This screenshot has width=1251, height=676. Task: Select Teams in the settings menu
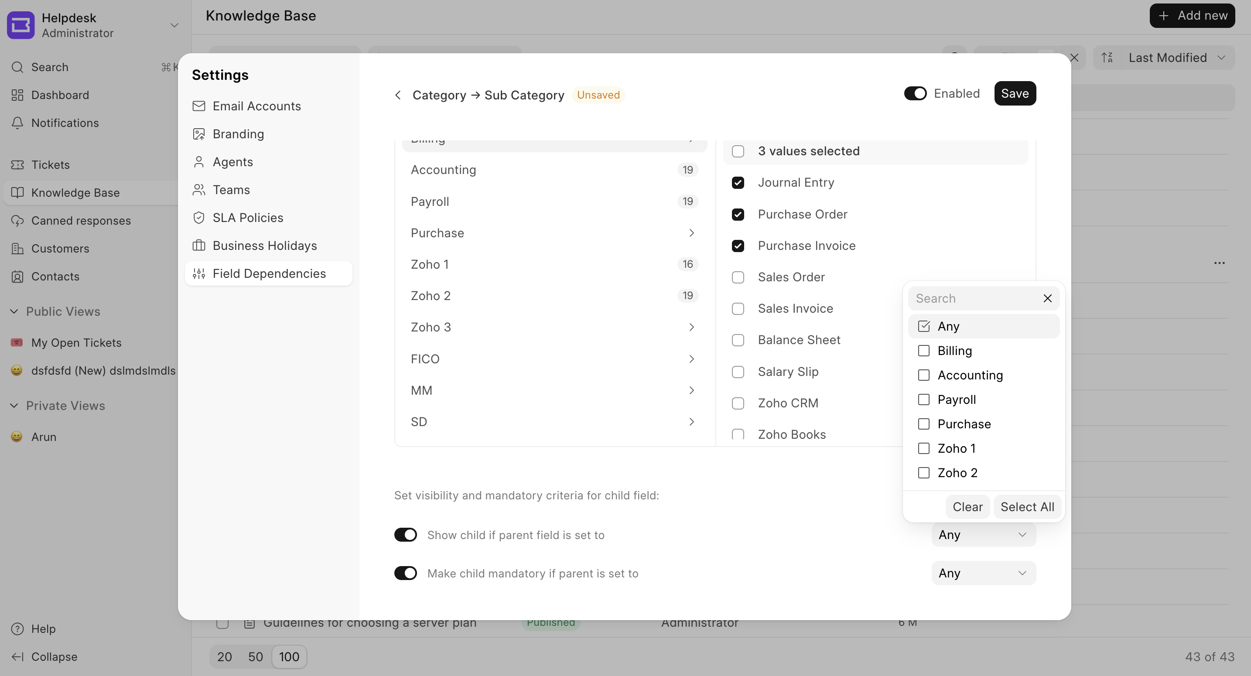point(231,190)
